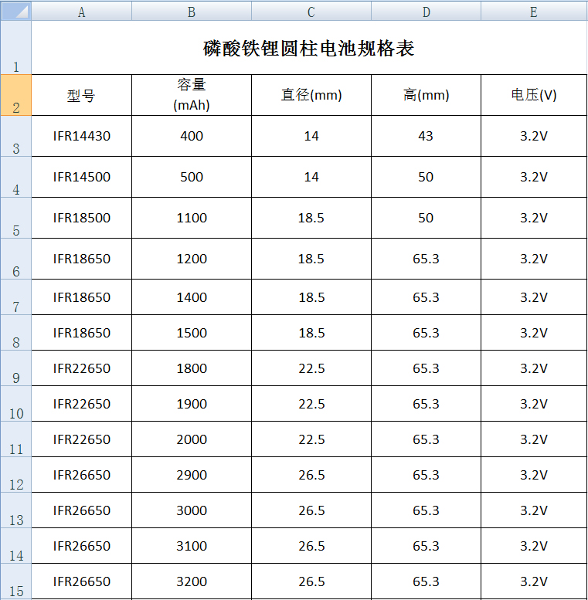Select diameter 26.5 in the 2900 mAh row
This screenshot has height=600, width=588.
coord(311,474)
